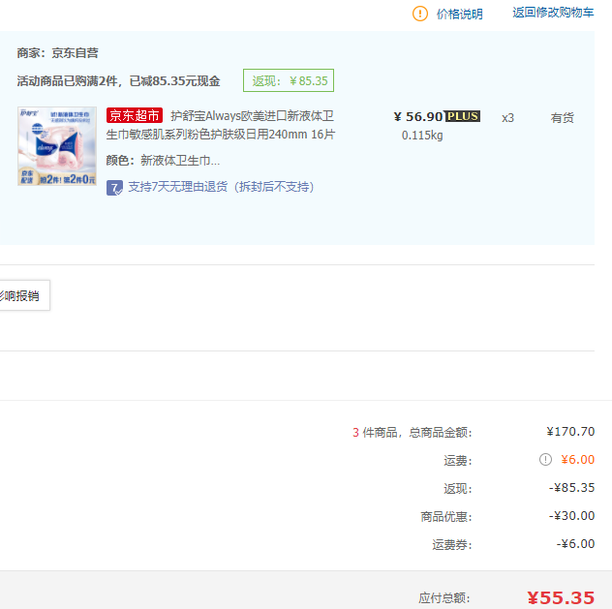Viewport: 612px width, 609px height.
Task: Click the 颜色：新液体卫生巾 attribute text
Action: pos(163,161)
